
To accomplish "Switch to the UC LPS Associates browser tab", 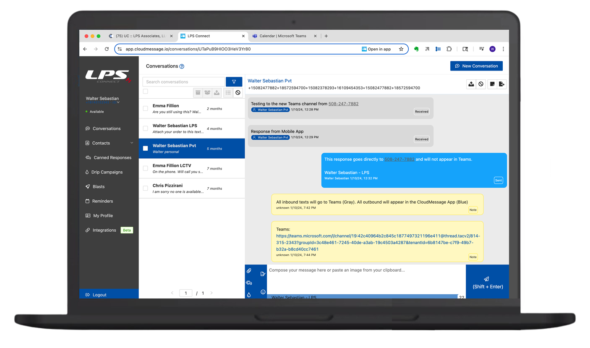I will [141, 36].
